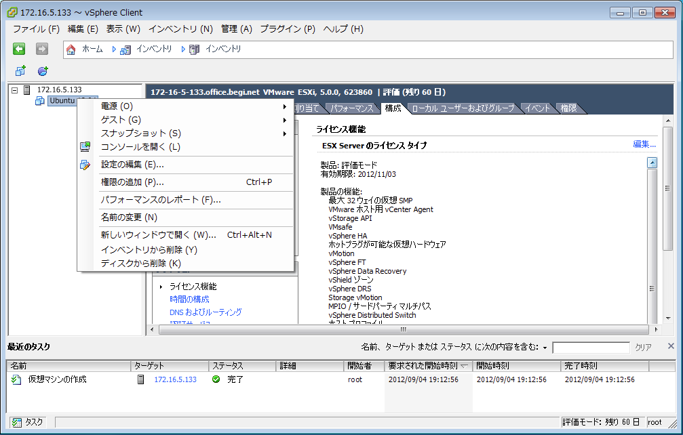Viewport: 683px width, 435px height.
Task: Click the 編集... license link
Action: 644,144
